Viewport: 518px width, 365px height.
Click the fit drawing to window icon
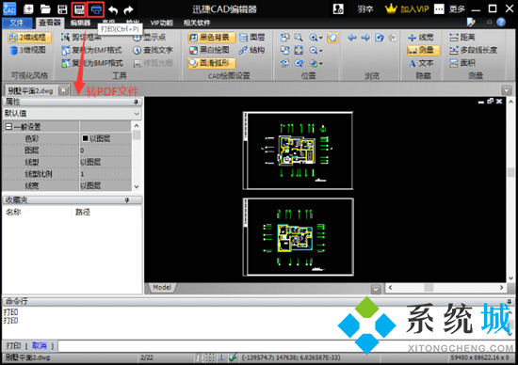coord(299,50)
